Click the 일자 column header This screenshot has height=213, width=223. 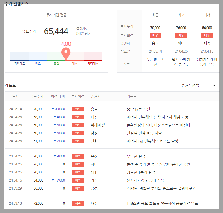coord(15,96)
